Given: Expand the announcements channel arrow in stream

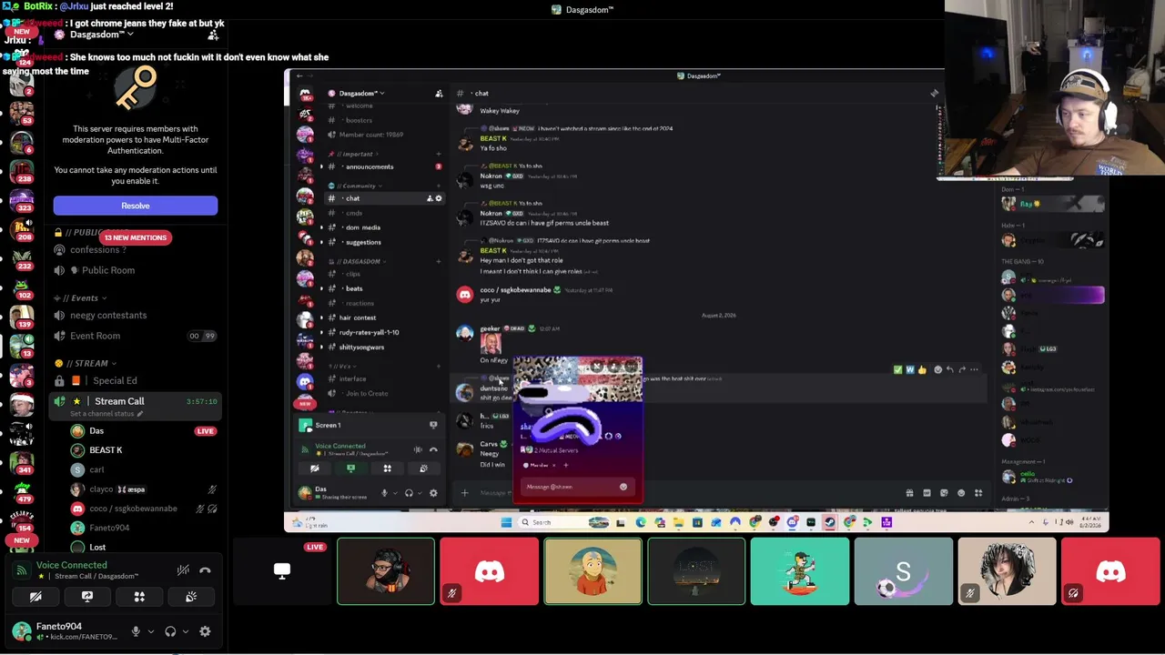Looking at the screenshot, I should 321,166.
